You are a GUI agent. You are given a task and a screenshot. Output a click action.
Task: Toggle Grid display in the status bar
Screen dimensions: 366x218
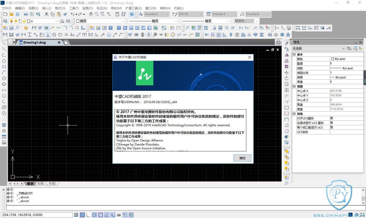pyautogui.click(x=82, y=215)
